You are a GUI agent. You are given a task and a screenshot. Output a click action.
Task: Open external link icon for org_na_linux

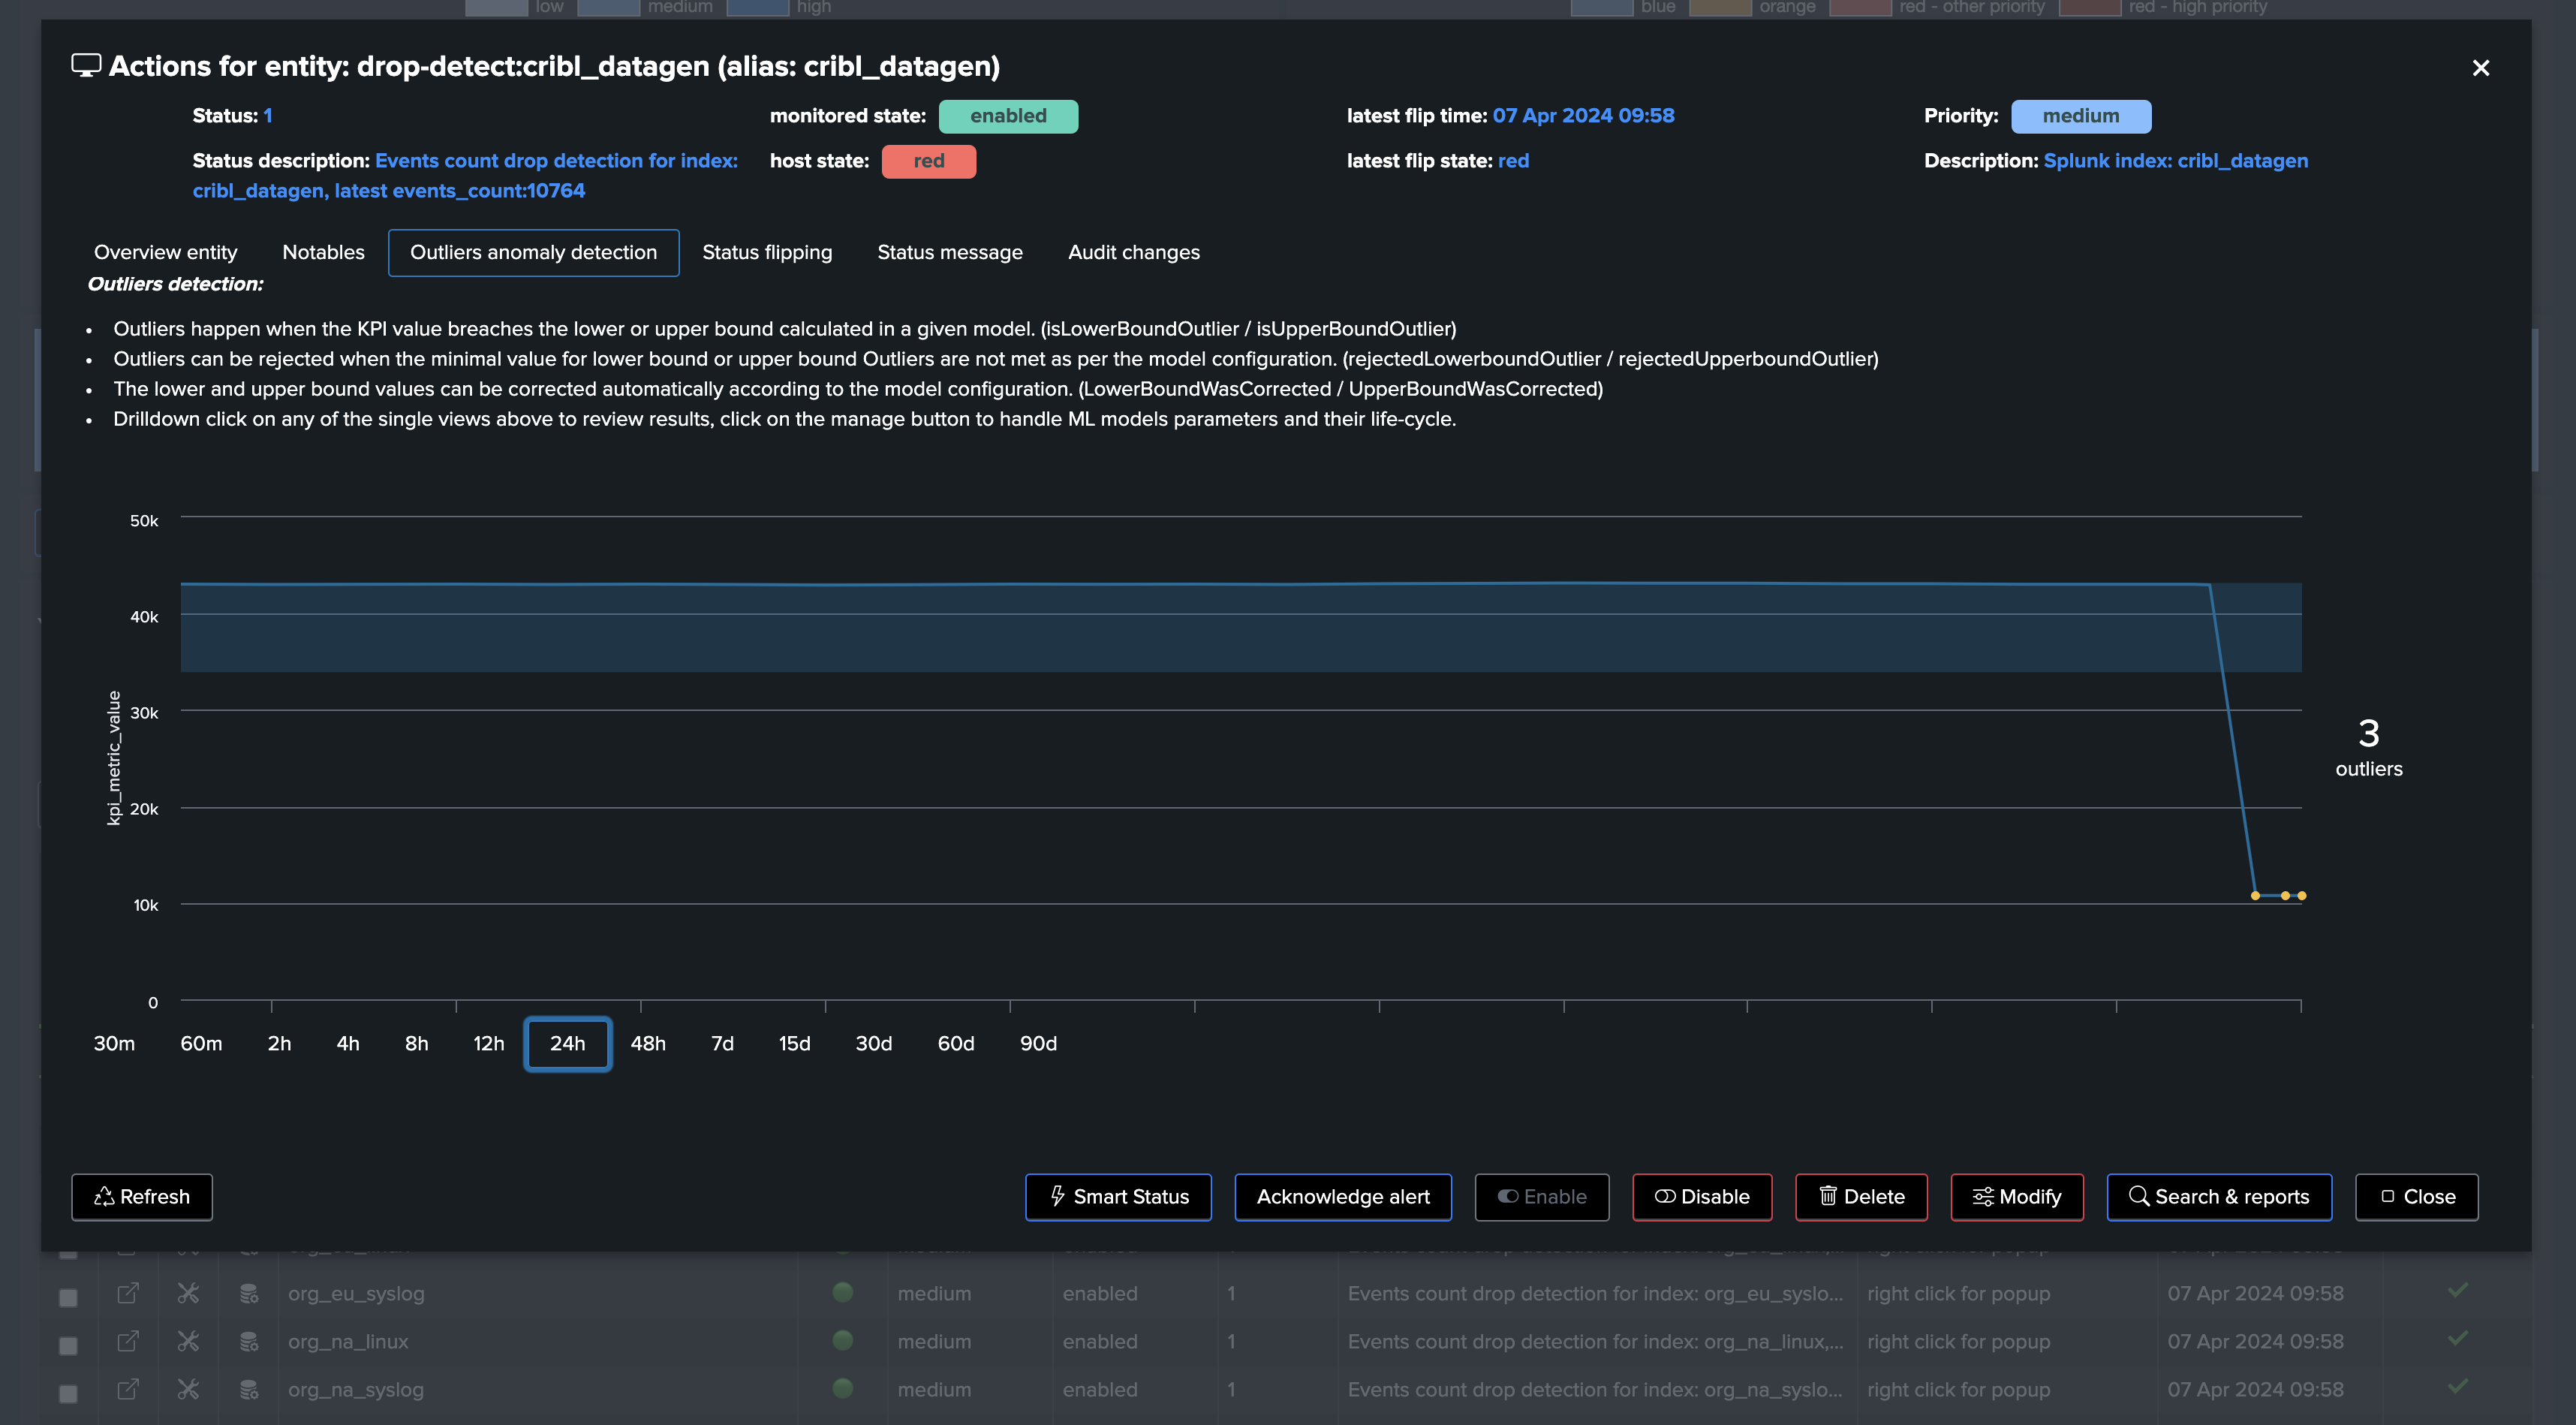tap(128, 1340)
